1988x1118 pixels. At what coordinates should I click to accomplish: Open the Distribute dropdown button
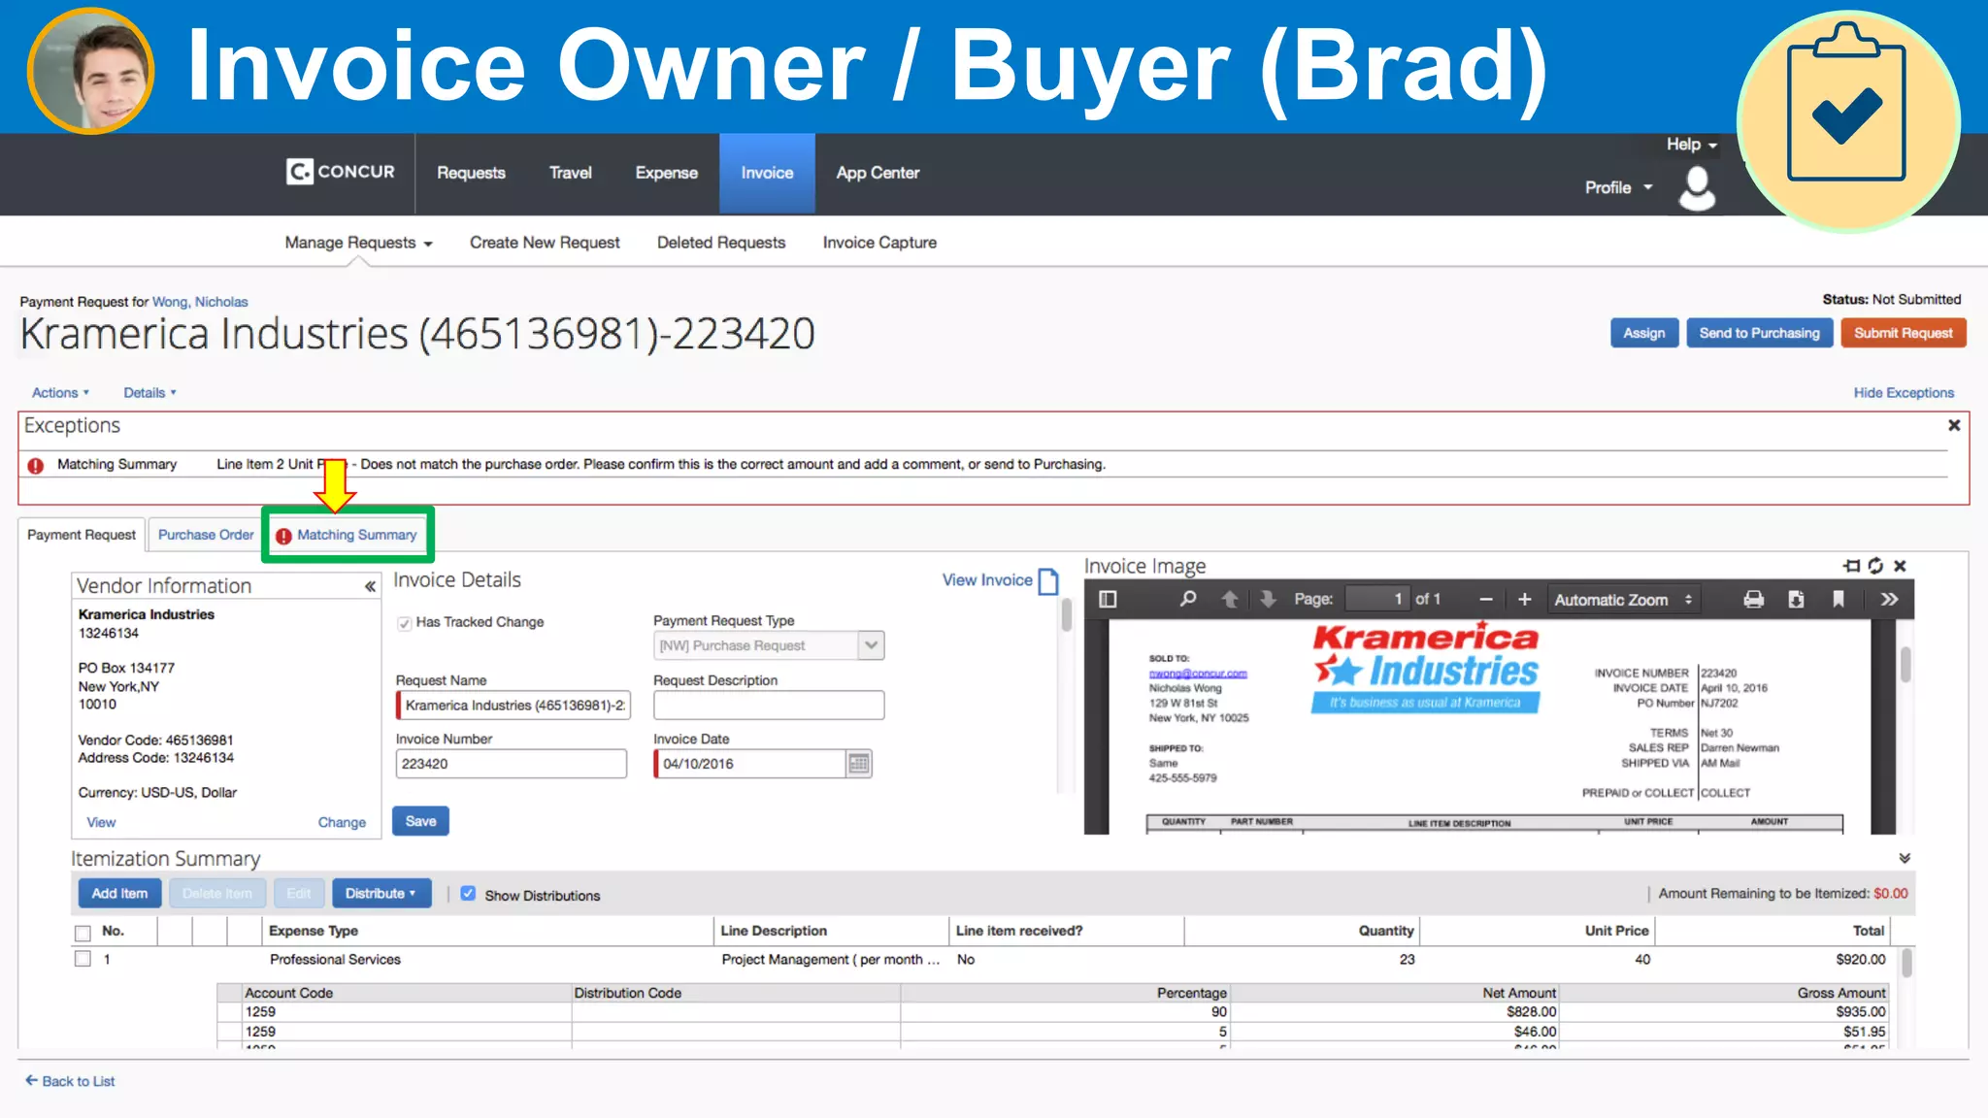click(381, 894)
